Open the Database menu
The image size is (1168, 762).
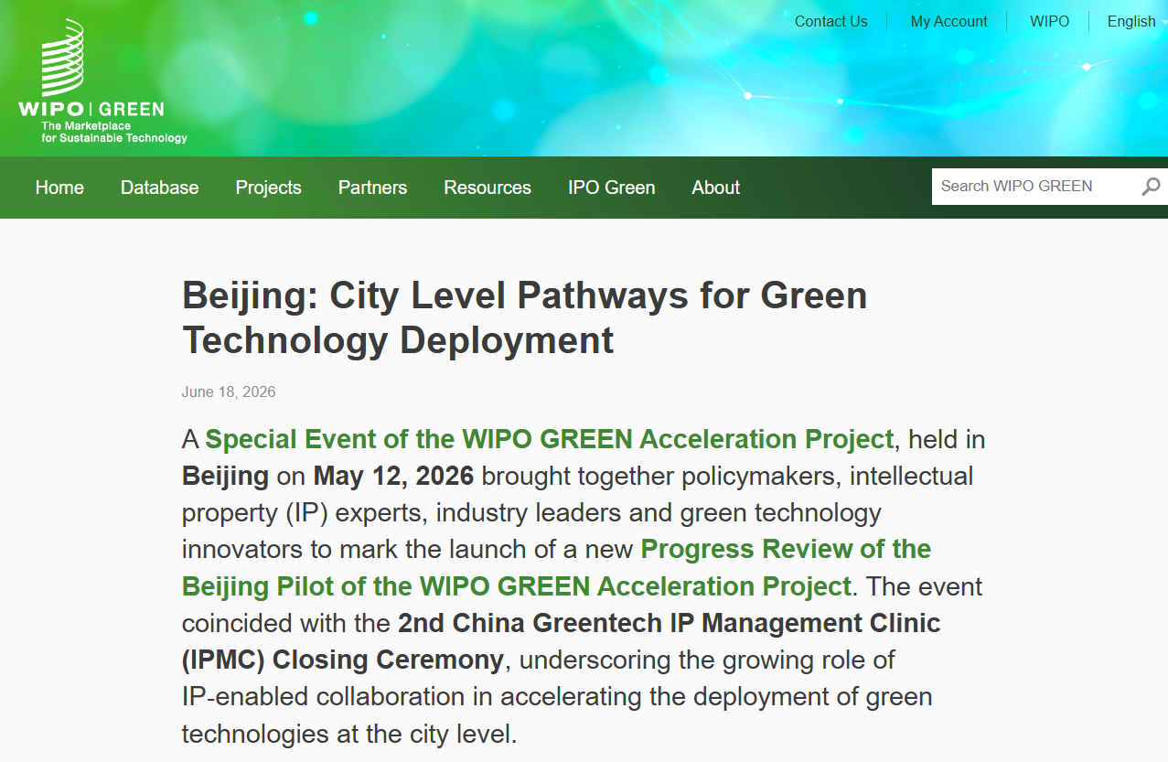point(159,188)
